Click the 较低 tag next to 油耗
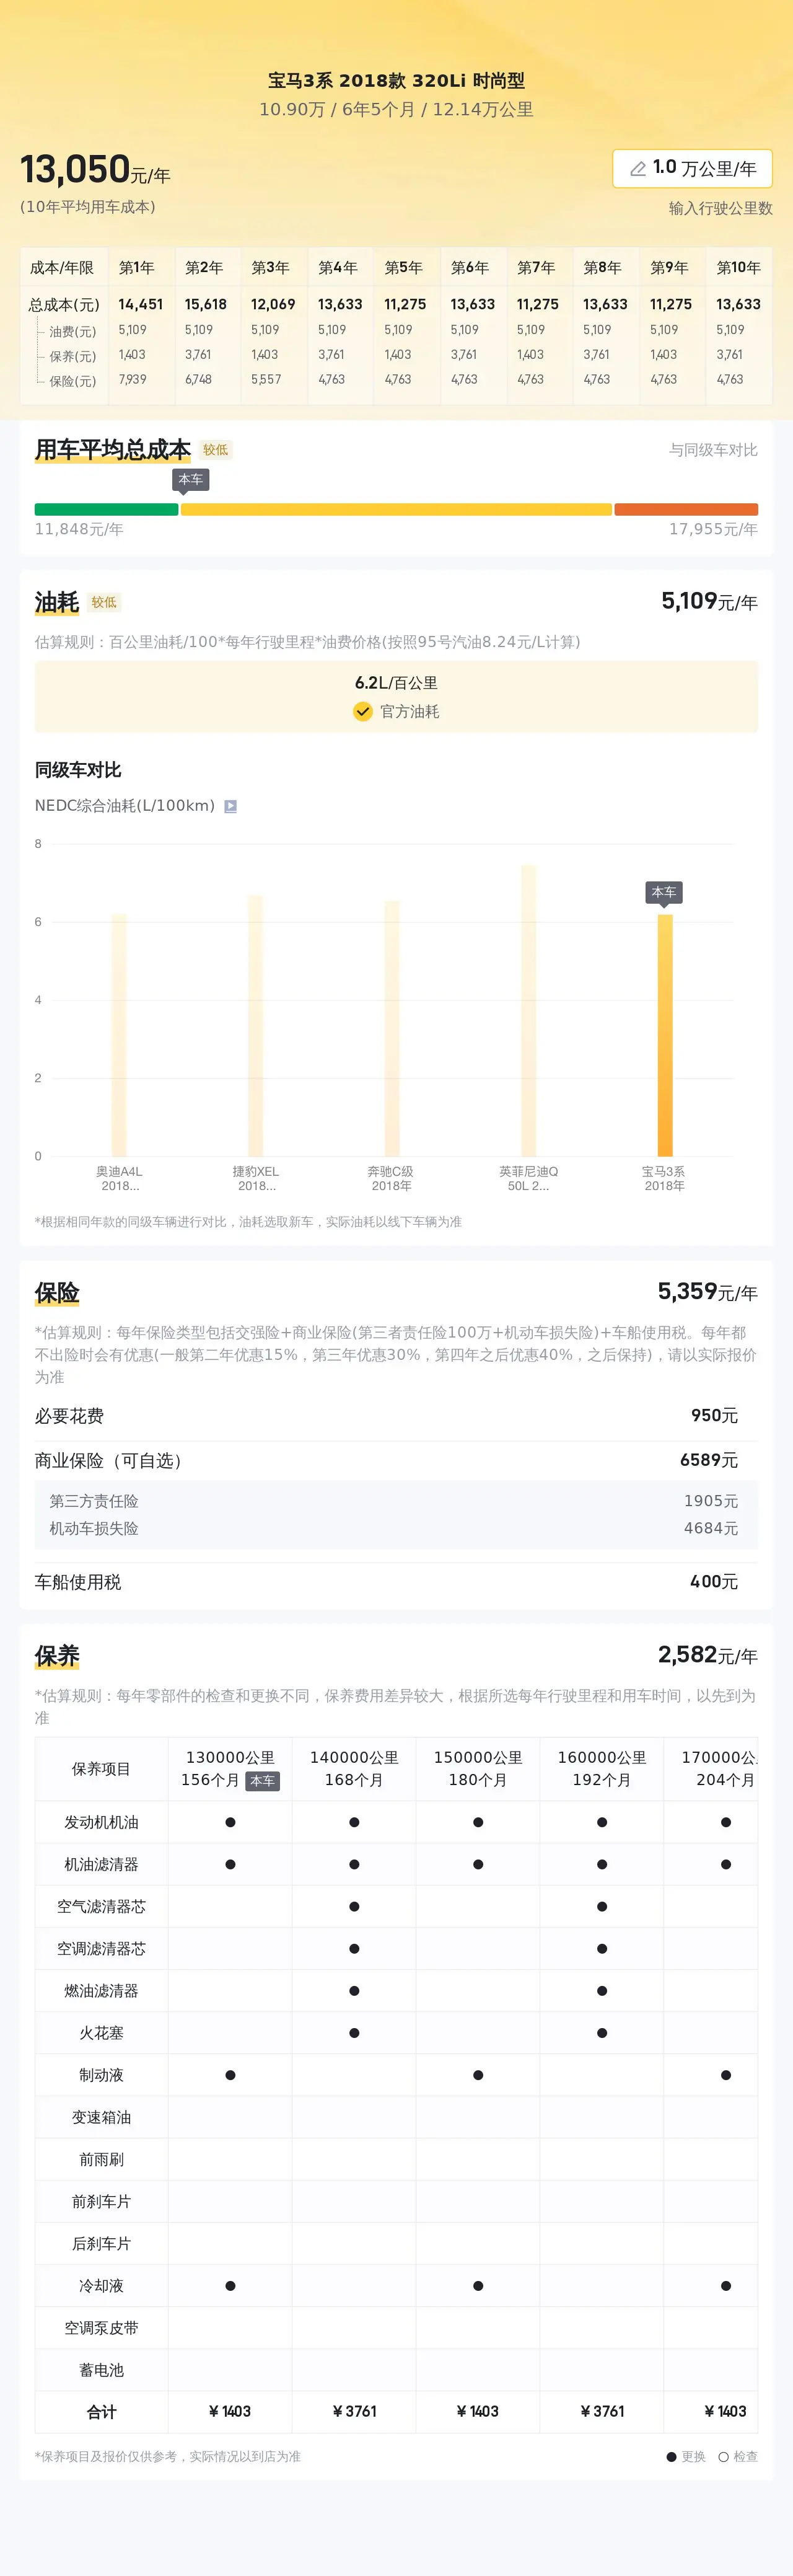The width and height of the screenshot is (793, 2576). coord(104,602)
